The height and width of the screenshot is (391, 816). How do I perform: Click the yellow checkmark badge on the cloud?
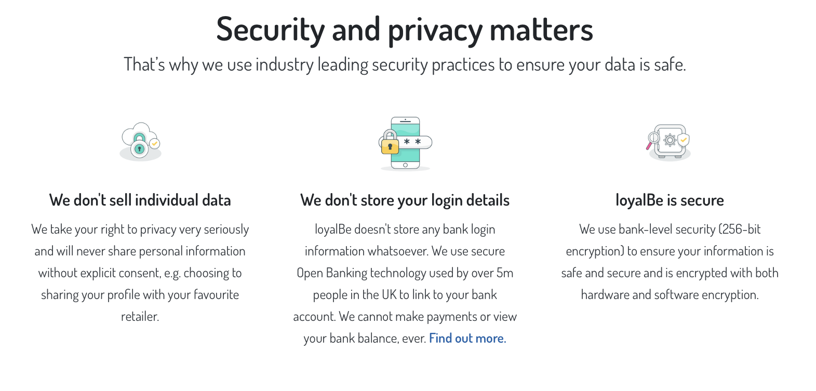point(154,143)
